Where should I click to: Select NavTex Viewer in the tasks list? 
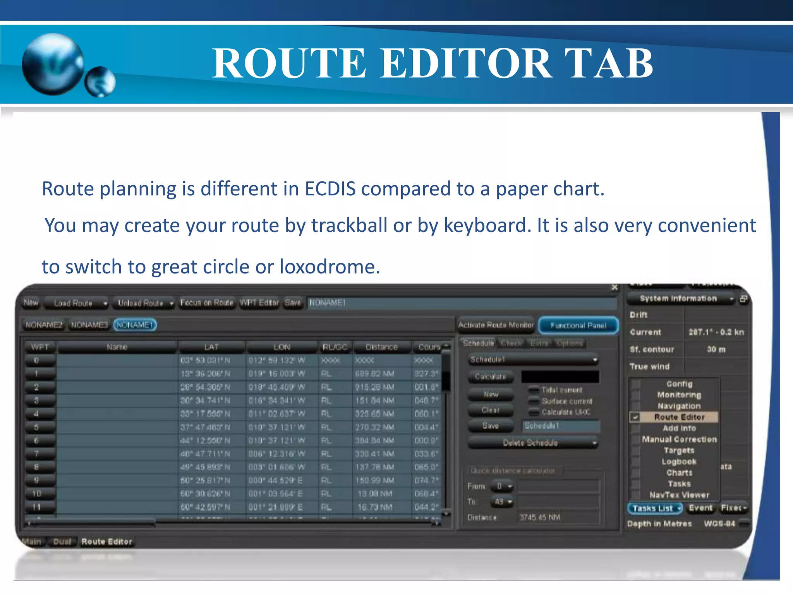pyautogui.click(x=679, y=495)
